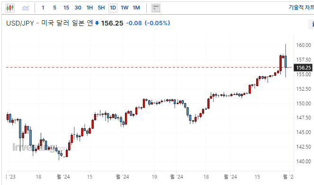Set the 1-minute timeframe
Viewport: 314px width, 185px height.
tap(43, 8)
